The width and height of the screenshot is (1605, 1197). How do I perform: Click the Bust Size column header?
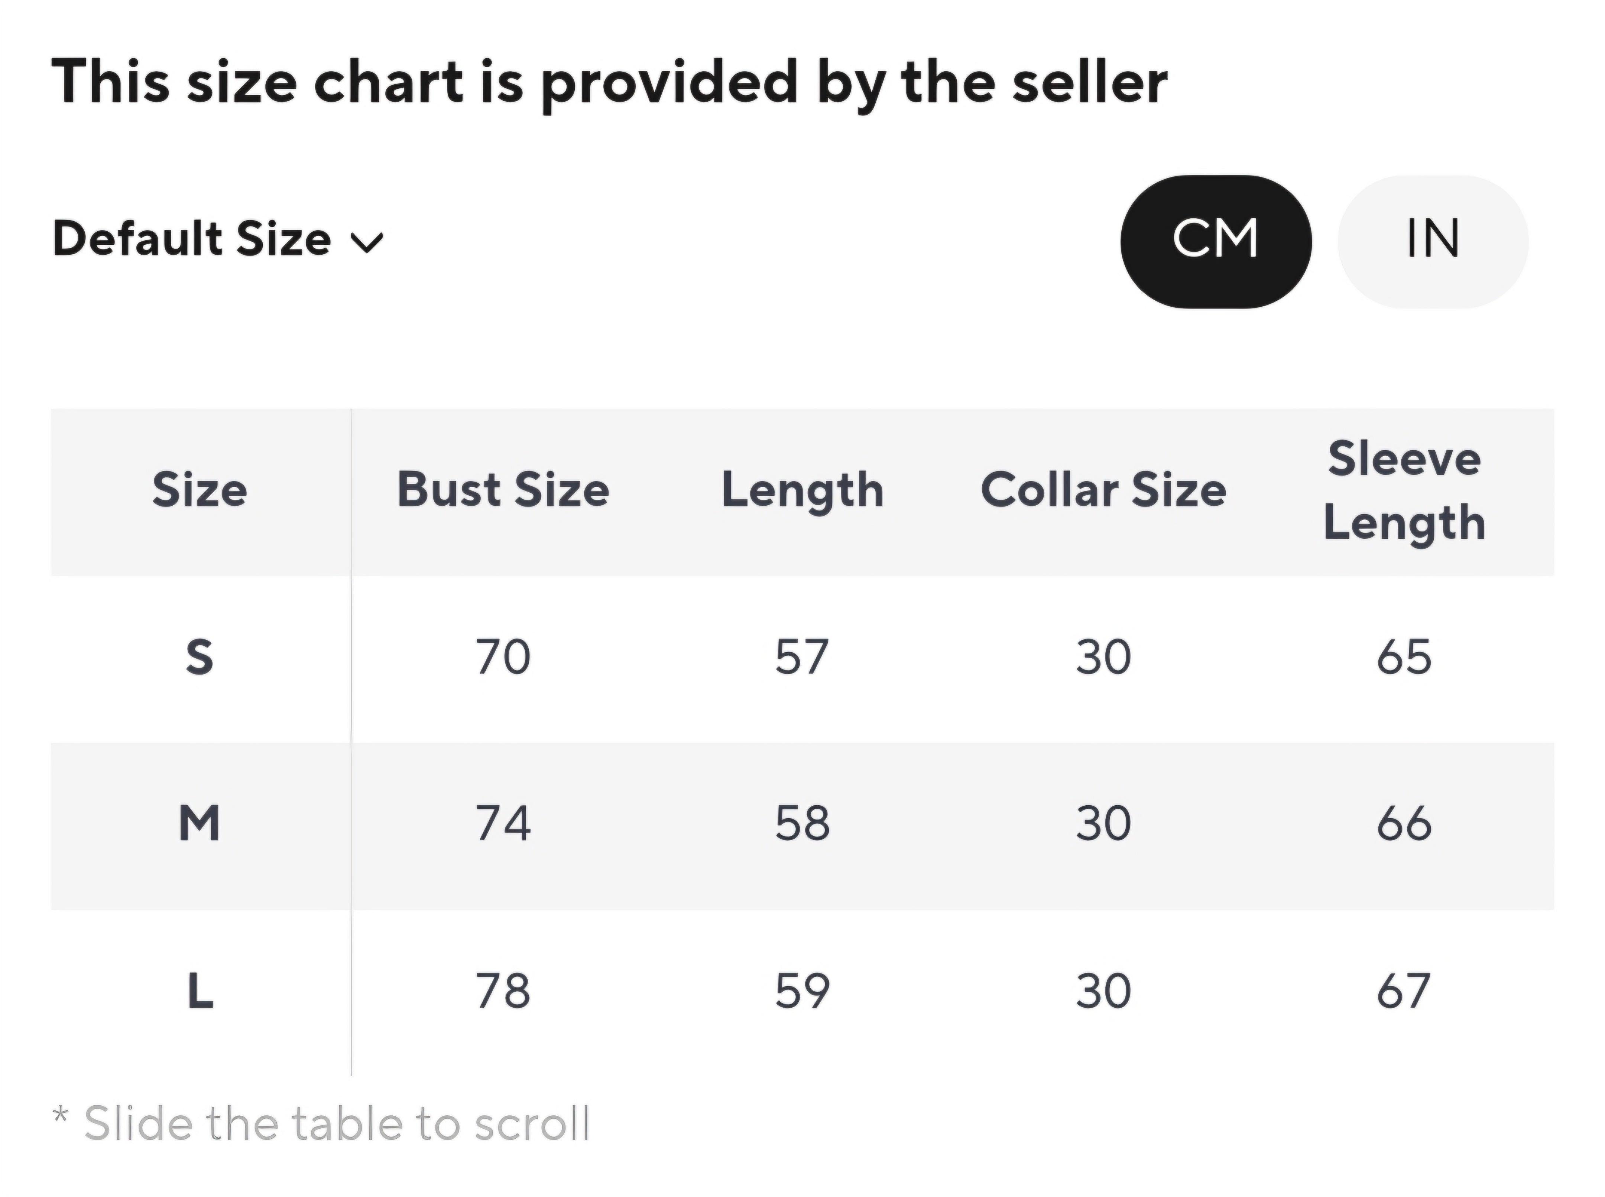point(503,490)
